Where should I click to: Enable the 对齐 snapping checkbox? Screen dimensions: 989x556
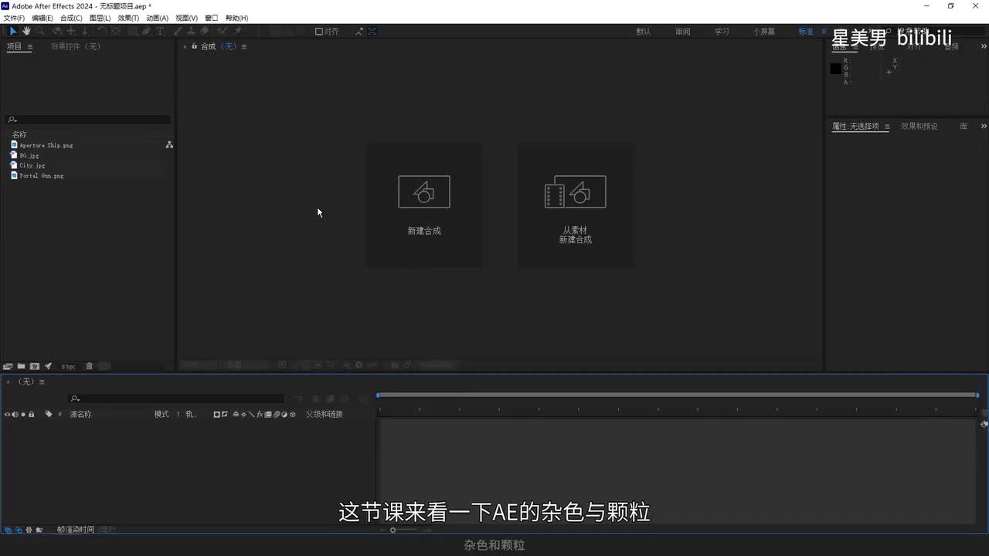click(x=319, y=32)
